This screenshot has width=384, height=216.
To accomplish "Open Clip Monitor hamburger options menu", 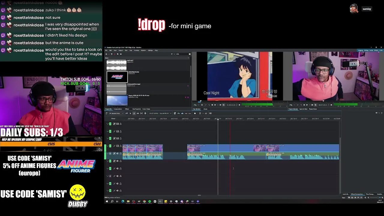I will pos(239,105).
